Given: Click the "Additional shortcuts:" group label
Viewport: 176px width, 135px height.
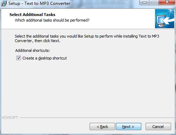Looking at the screenshot, I should pyautogui.click(x=33, y=50).
